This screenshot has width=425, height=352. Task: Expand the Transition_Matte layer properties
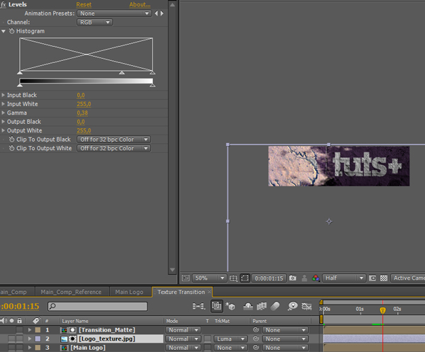[30, 330]
